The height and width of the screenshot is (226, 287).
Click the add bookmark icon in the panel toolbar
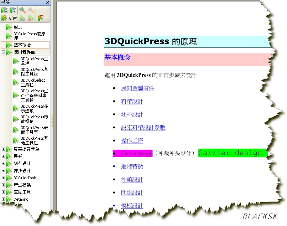(x=4, y=10)
